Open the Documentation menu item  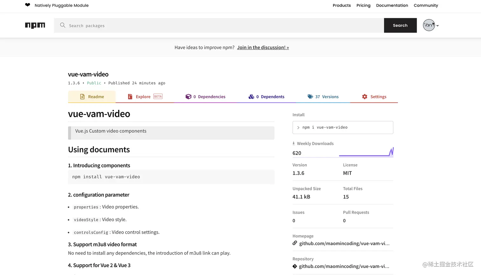coord(392,5)
